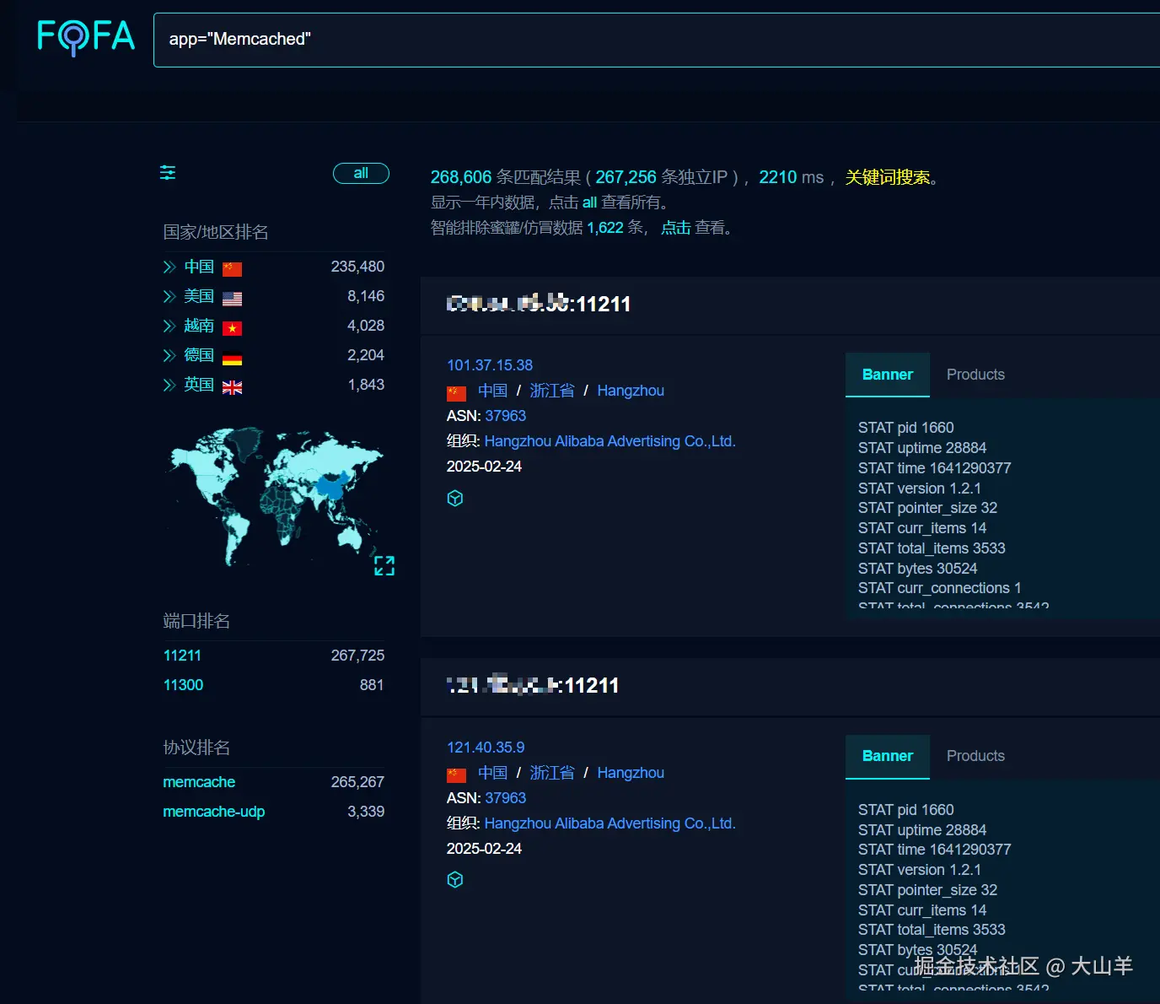Screen dimensions: 1160x1004
Task: Filter by memcache-udp protocol
Action: pyautogui.click(x=214, y=812)
